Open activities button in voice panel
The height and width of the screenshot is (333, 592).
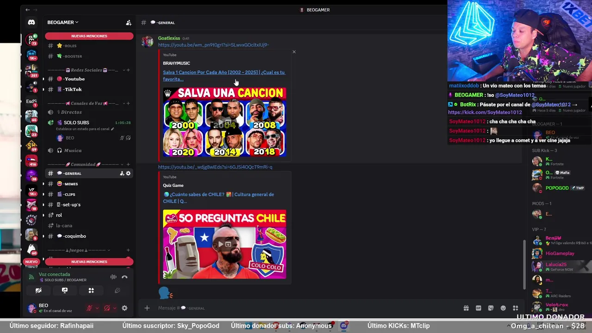91,290
